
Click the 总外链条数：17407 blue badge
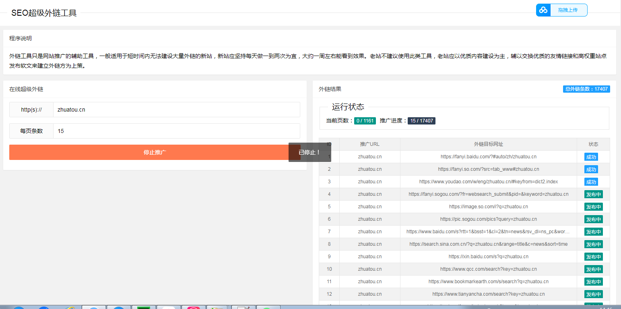[x=586, y=89]
